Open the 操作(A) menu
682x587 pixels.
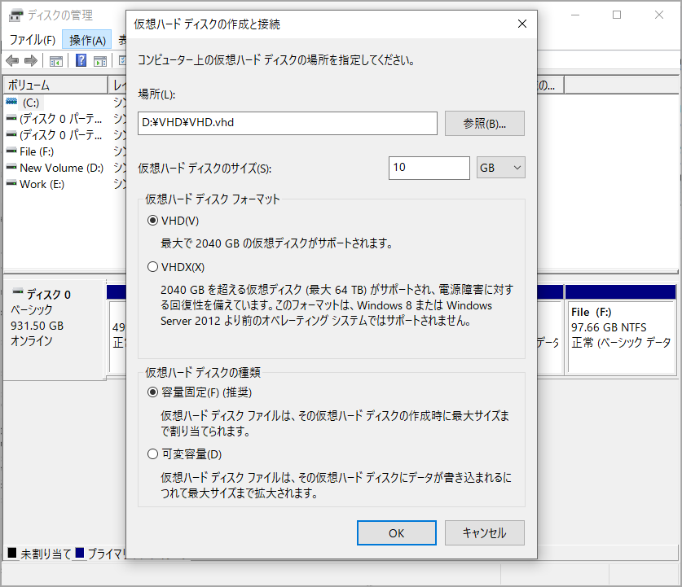point(86,38)
